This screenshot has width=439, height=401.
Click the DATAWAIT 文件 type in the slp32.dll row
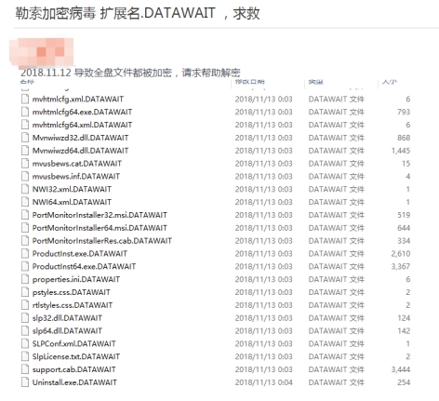[337, 317]
